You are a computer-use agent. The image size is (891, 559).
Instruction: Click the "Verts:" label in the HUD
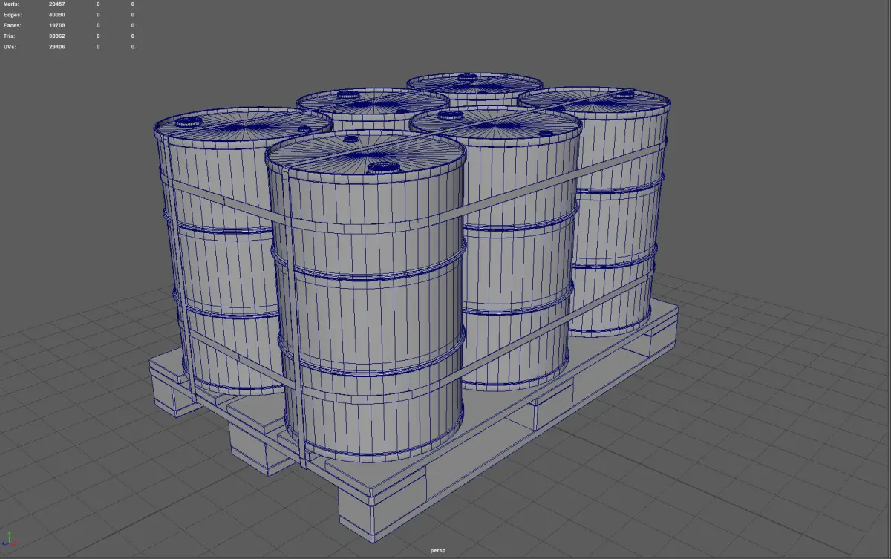[10, 4]
